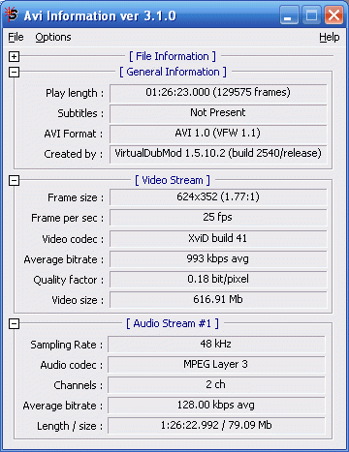Click the 'Quality factor :' label
This screenshot has width=349, height=452.
69,280
